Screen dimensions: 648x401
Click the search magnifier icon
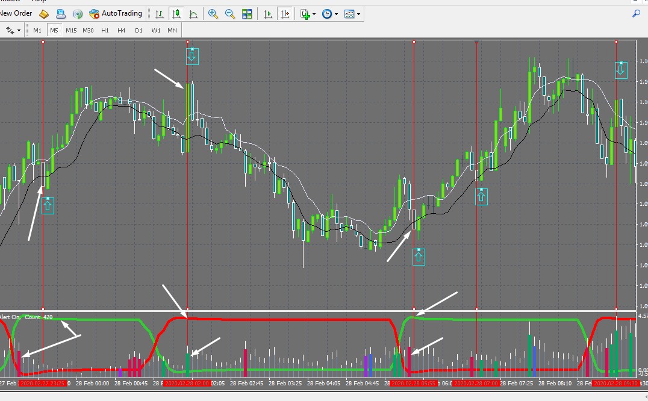[637, 14]
